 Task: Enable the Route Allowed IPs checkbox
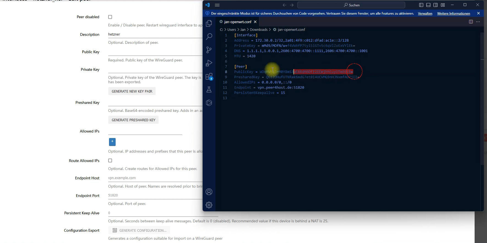(110, 161)
